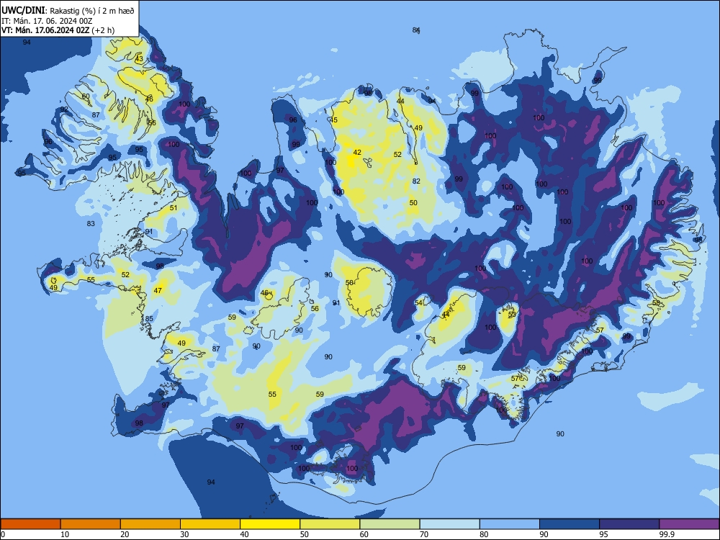720x540 pixels.
Task: Select the purple legend swatch above 99.9
Action: point(689,524)
